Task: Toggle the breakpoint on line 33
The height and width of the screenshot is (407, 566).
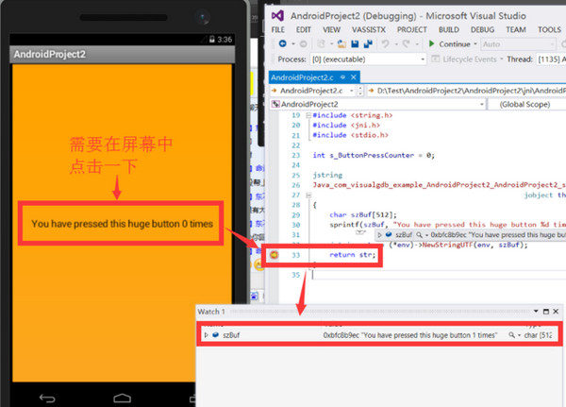Action: [274, 255]
